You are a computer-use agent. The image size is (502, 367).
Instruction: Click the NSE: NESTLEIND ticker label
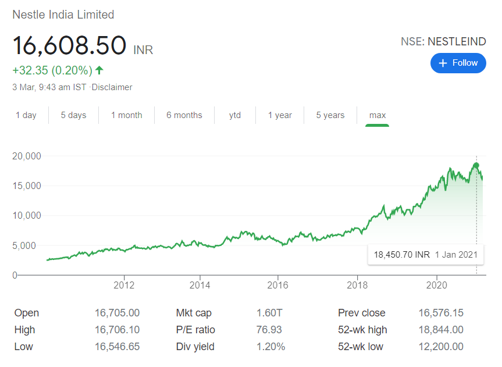click(x=443, y=42)
